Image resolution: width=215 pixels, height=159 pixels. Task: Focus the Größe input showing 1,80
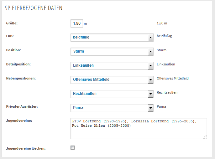coord(77,23)
